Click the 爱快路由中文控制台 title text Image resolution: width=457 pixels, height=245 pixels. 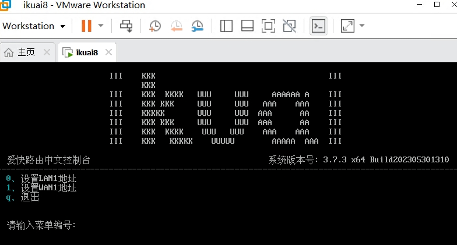48,159
